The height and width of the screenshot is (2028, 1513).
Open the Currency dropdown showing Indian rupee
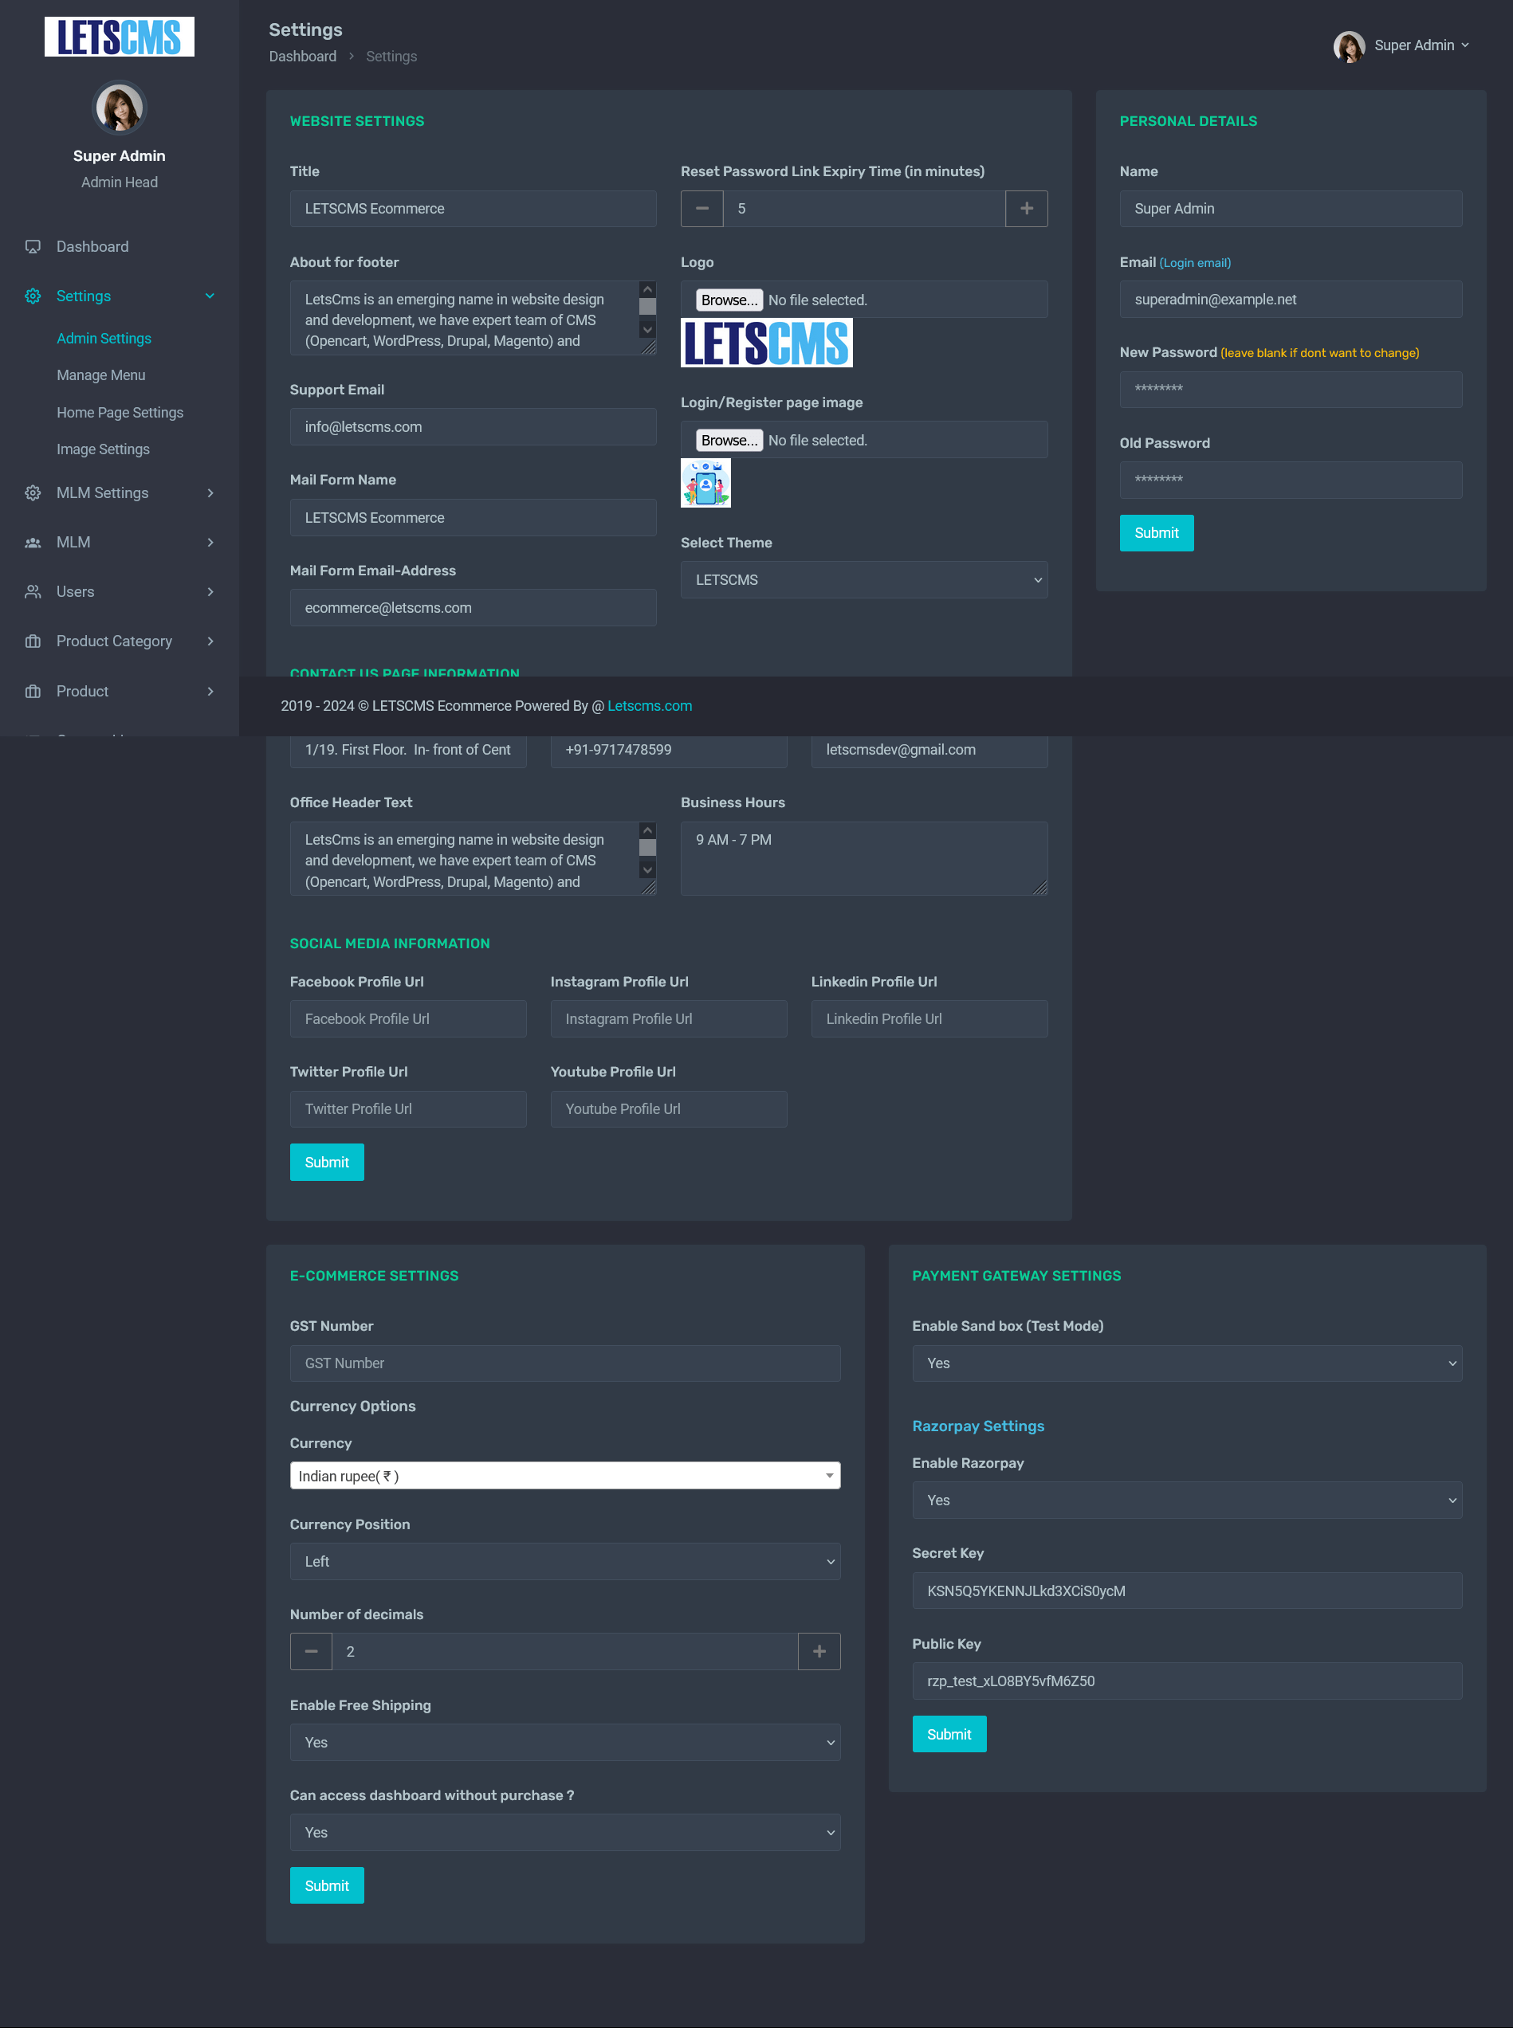564,1475
